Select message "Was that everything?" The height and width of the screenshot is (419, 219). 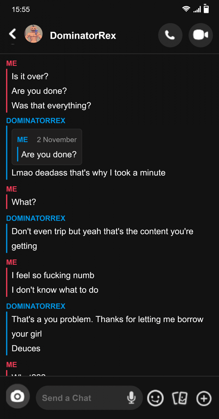pyautogui.click(x=51, y=105)
